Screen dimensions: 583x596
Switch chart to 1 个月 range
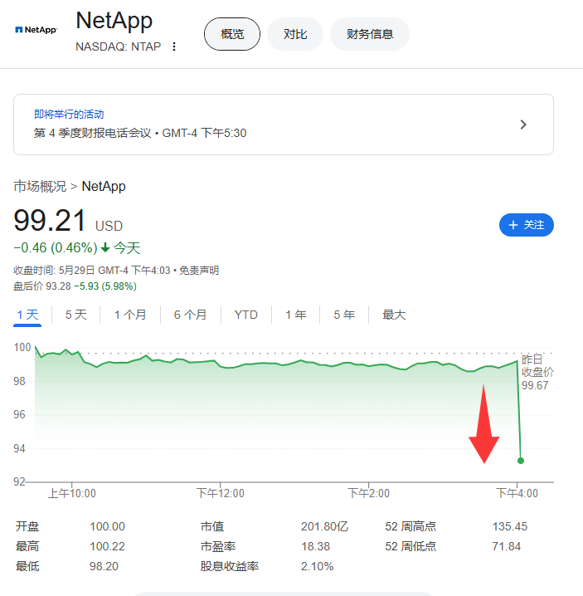130,315
